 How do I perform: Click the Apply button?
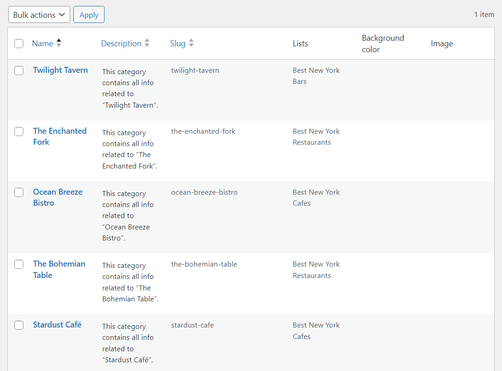(x=89, y=15)
